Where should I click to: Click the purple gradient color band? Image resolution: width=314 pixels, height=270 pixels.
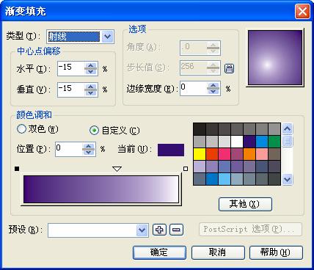[x=101, y=189]
